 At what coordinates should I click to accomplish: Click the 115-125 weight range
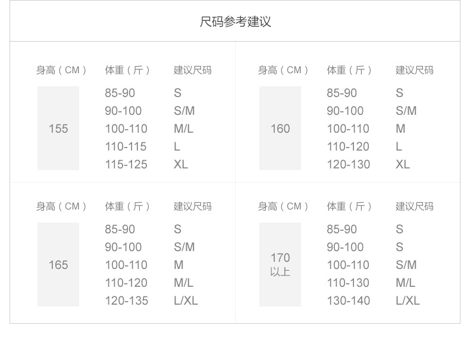[x=126, y=164]
